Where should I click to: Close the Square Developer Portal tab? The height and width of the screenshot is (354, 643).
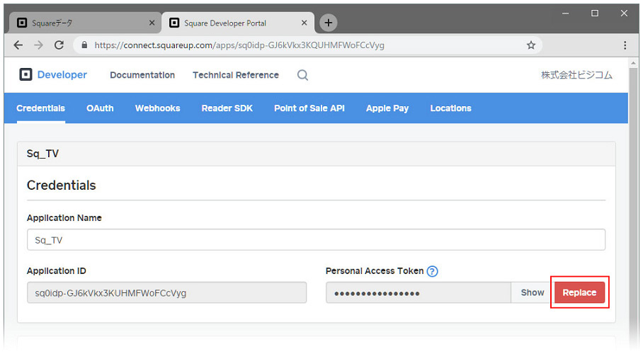point(305,23)
